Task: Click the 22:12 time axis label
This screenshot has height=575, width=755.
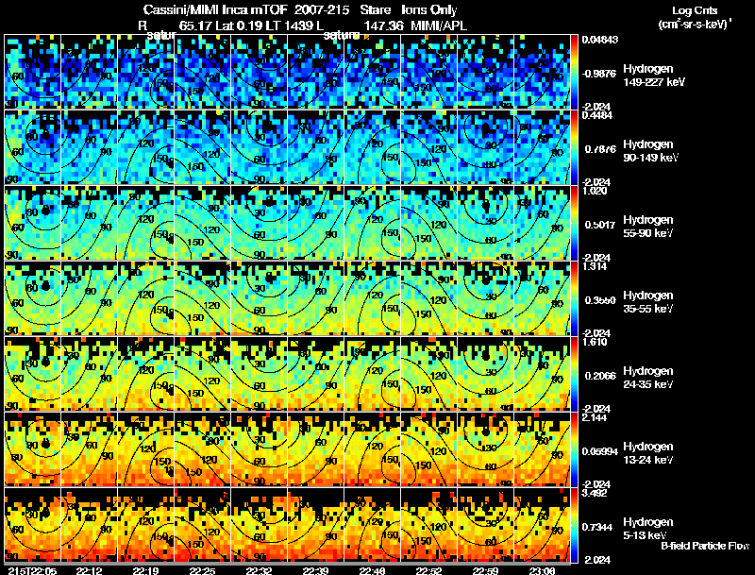Action: click(x=89, y=570)
